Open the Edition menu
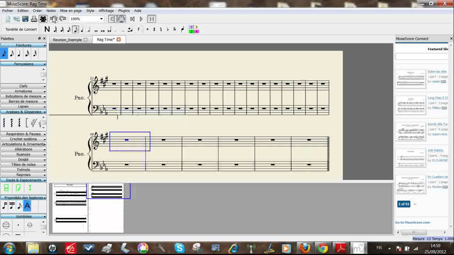The width and height of the screenshot is (454, 255). 23,11
